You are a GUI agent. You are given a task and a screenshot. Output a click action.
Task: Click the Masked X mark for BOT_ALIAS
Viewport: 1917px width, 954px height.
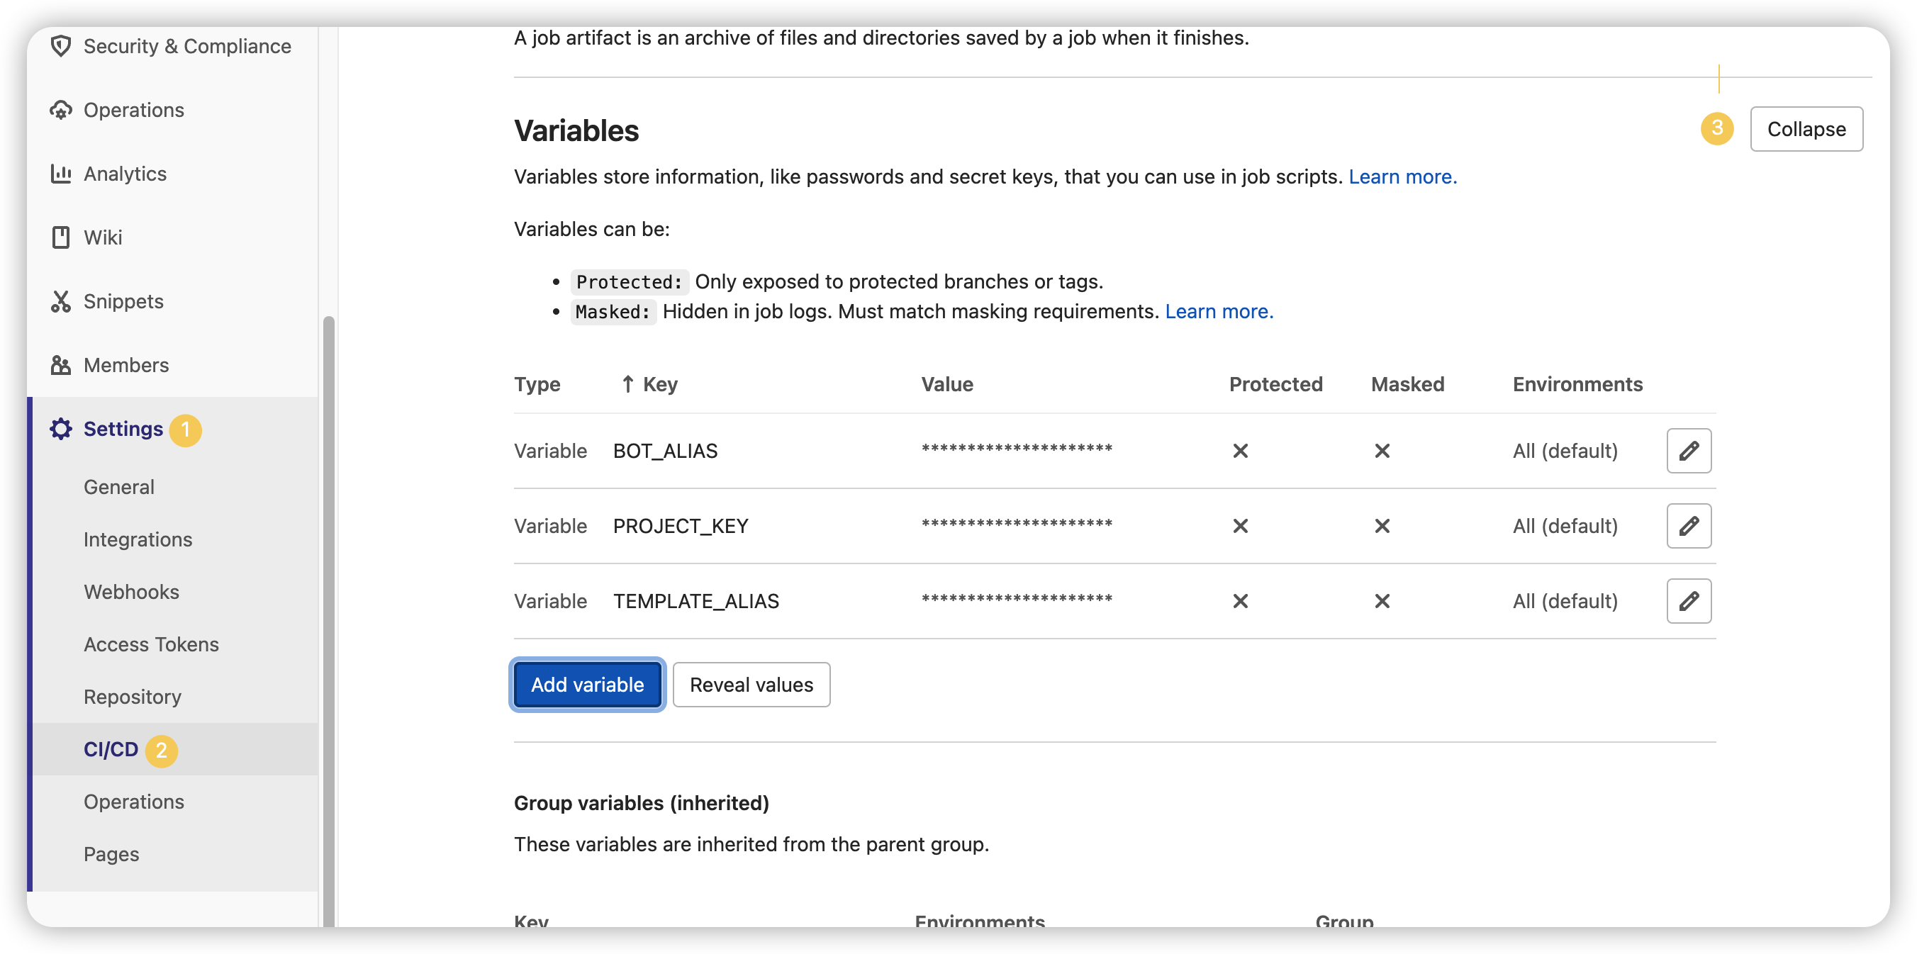pos(1382,451)
